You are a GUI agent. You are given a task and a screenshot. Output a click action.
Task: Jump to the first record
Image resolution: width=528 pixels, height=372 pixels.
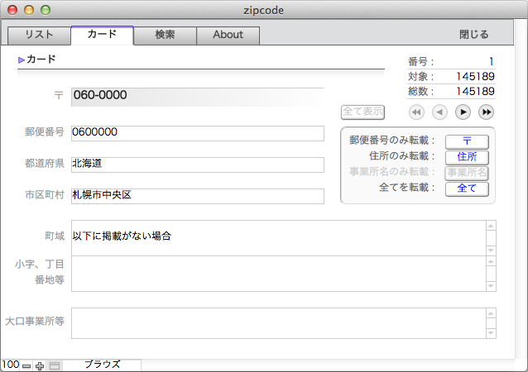point(416,112)
